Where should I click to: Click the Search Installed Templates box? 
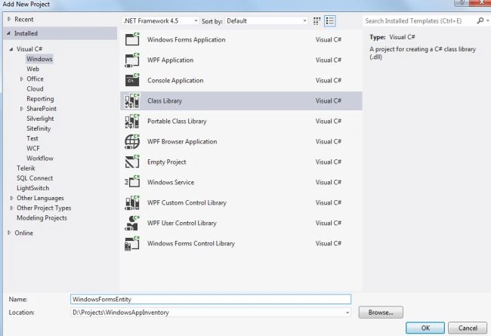pos(418,21)
